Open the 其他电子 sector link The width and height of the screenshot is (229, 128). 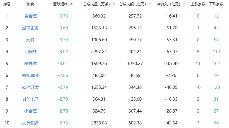30,99
